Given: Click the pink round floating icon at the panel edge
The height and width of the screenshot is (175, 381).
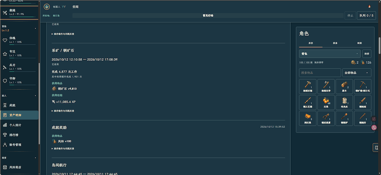Looking at the screenshot, I should tap(374, 127).
